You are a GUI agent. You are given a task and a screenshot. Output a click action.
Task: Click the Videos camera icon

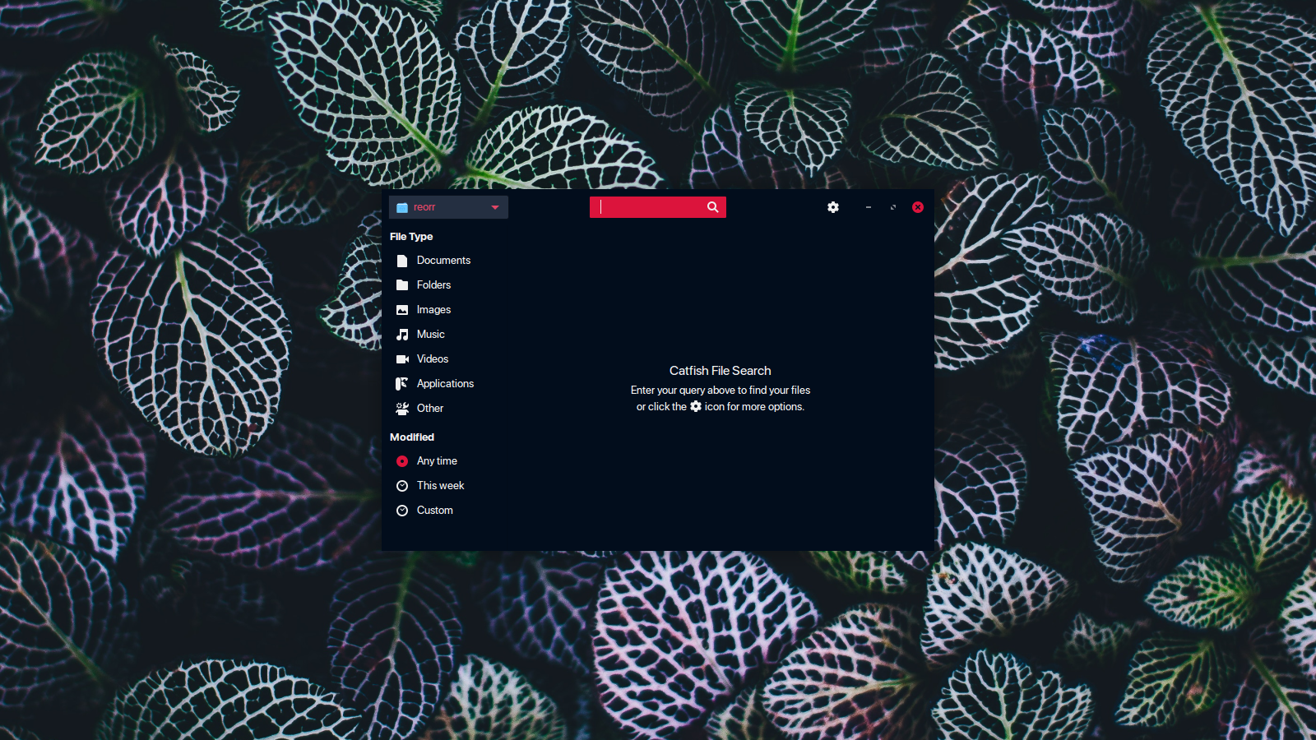point(402,359)
